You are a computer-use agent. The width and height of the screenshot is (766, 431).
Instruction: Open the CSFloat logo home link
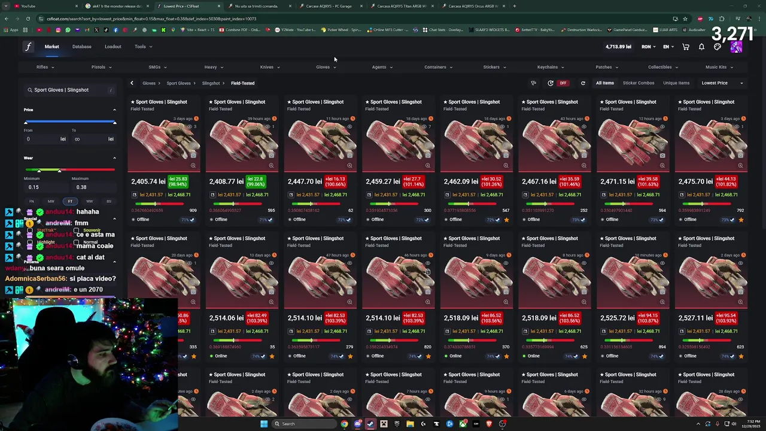pyautogui.click(x=28, y=47)
